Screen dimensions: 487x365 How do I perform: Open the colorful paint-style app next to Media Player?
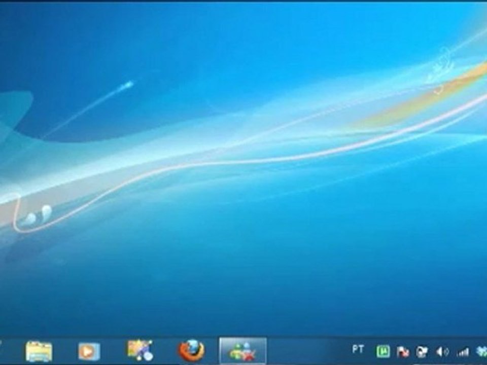140,350
